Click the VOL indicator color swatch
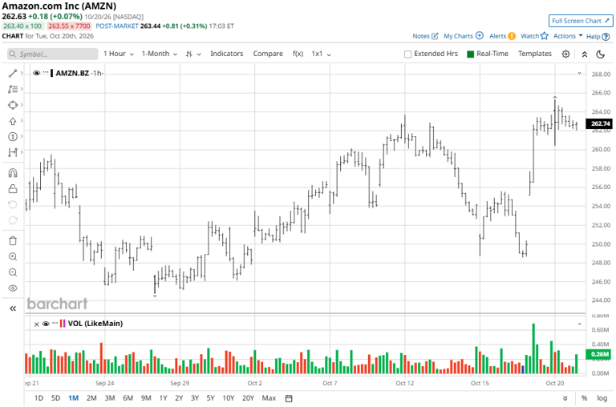The image size is (616, 407). click(63, 324)
